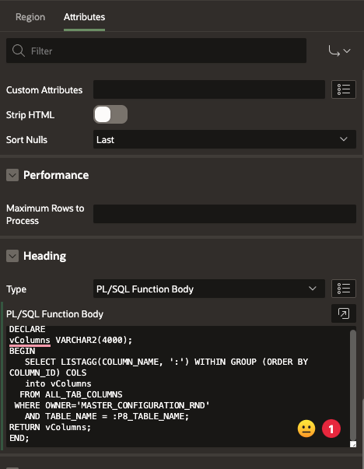
Task: Click the neutral face emoji icon
Action: click(x=306, y=429)
